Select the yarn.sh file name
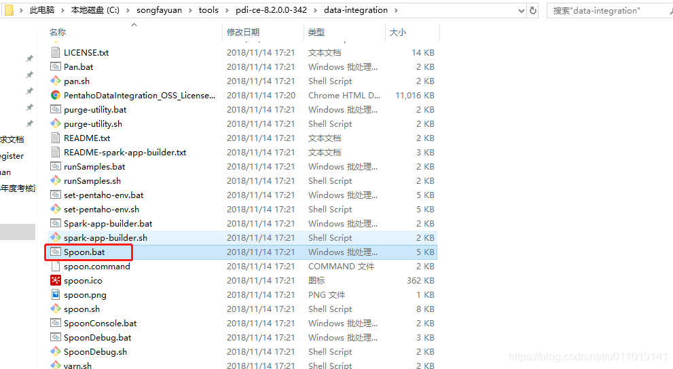The image size is (673, 369). [77, 365]
